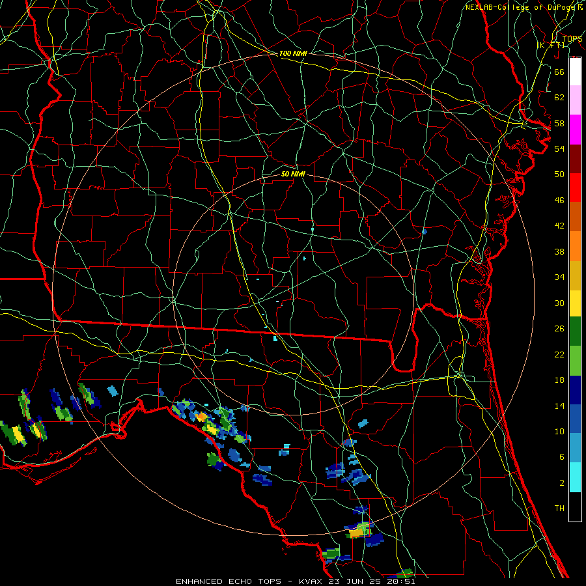This screenshot has height=586, width=586.
Task: Click the legend value "46"
Action: (x=559, y=201)
